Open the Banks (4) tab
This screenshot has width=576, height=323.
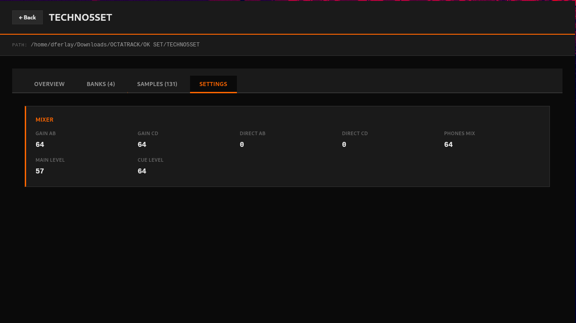click(101, 84)
